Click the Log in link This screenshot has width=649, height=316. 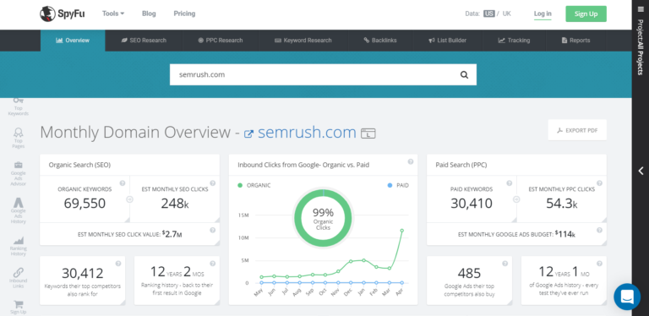543,14
